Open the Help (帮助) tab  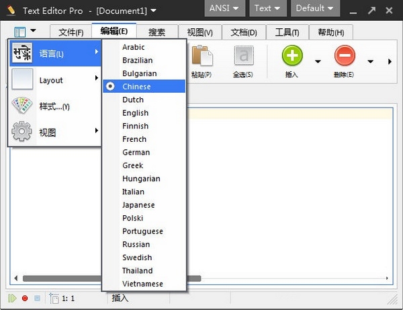click(331, 32)
